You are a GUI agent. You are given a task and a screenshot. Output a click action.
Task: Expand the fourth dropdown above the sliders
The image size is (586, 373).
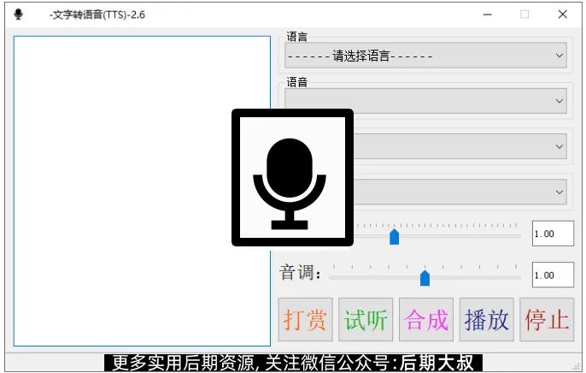[460, 192]
